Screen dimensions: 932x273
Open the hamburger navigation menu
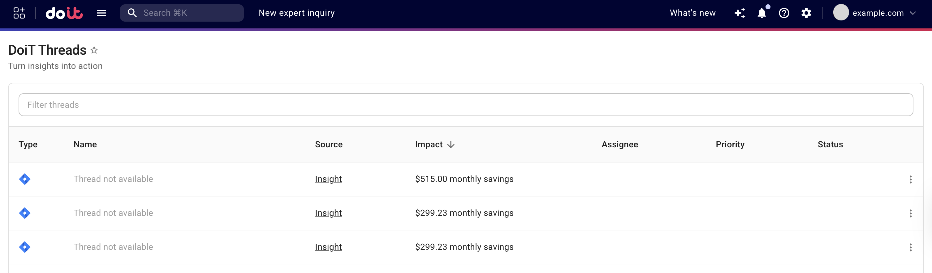[x=101, y=13]
